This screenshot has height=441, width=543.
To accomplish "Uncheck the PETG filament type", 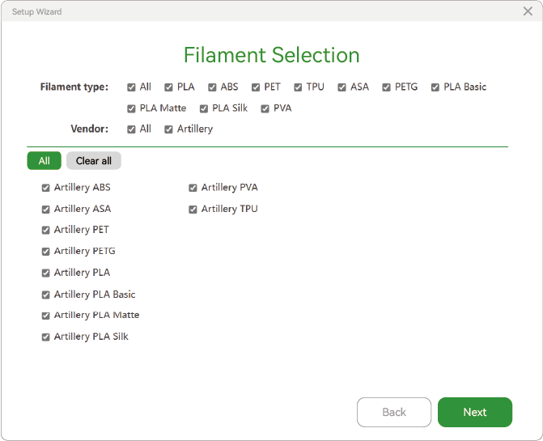I will coord(387,87).
